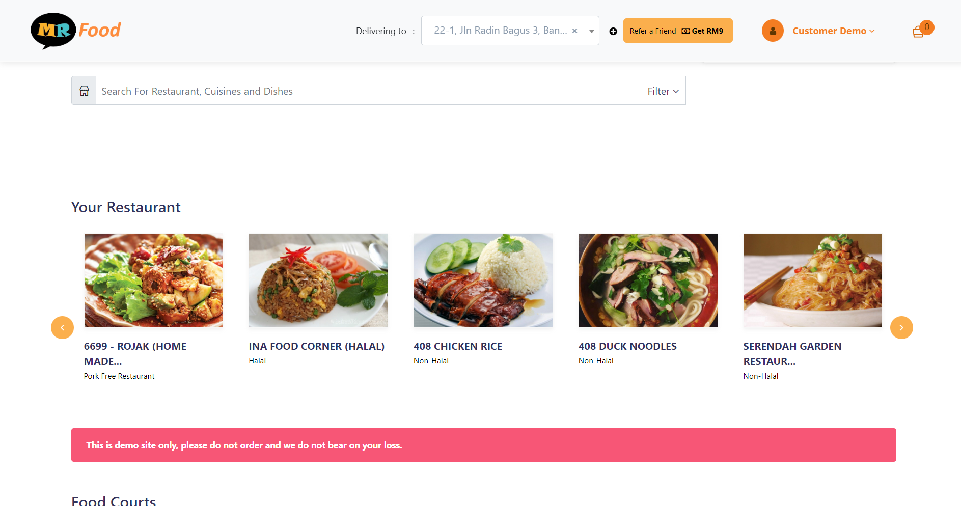Viewport: 961px width, 506px height.
Task: Open the Customer Demo account menu
Action: 833,31
